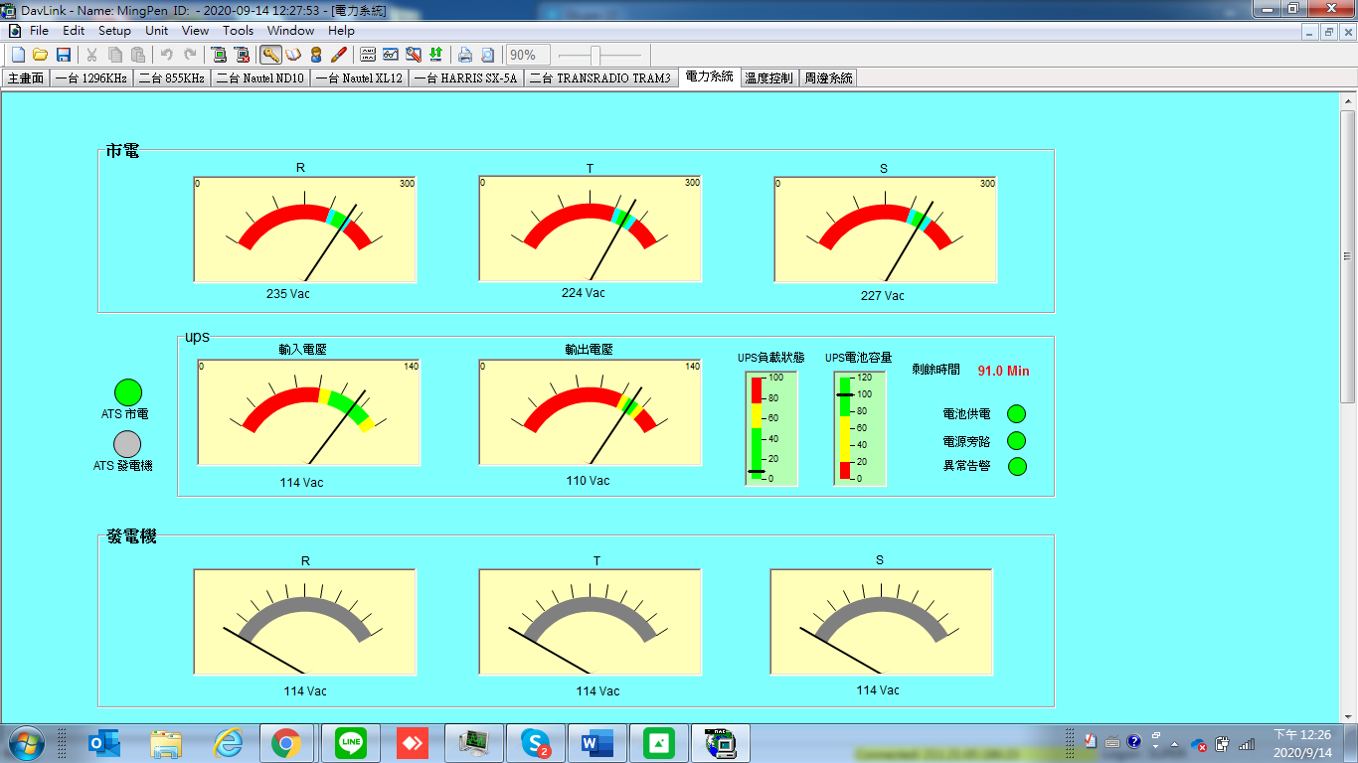Open the Tools menu
1358x763 pixels.
(x=238, y=31)
